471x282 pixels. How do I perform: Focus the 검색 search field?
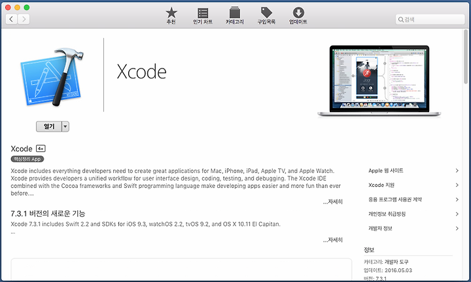coord(430,20)
